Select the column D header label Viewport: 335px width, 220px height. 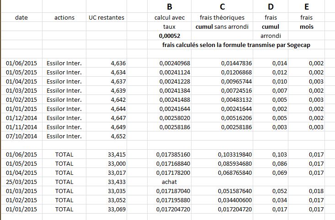(270, 7)
